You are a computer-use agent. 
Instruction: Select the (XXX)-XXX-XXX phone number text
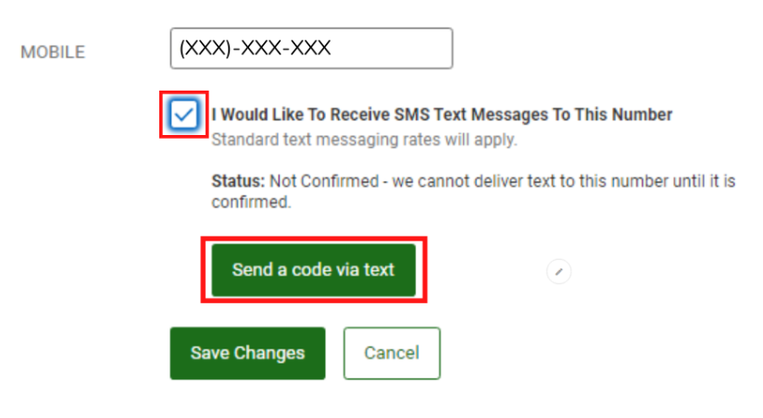[x=255, y=48]
